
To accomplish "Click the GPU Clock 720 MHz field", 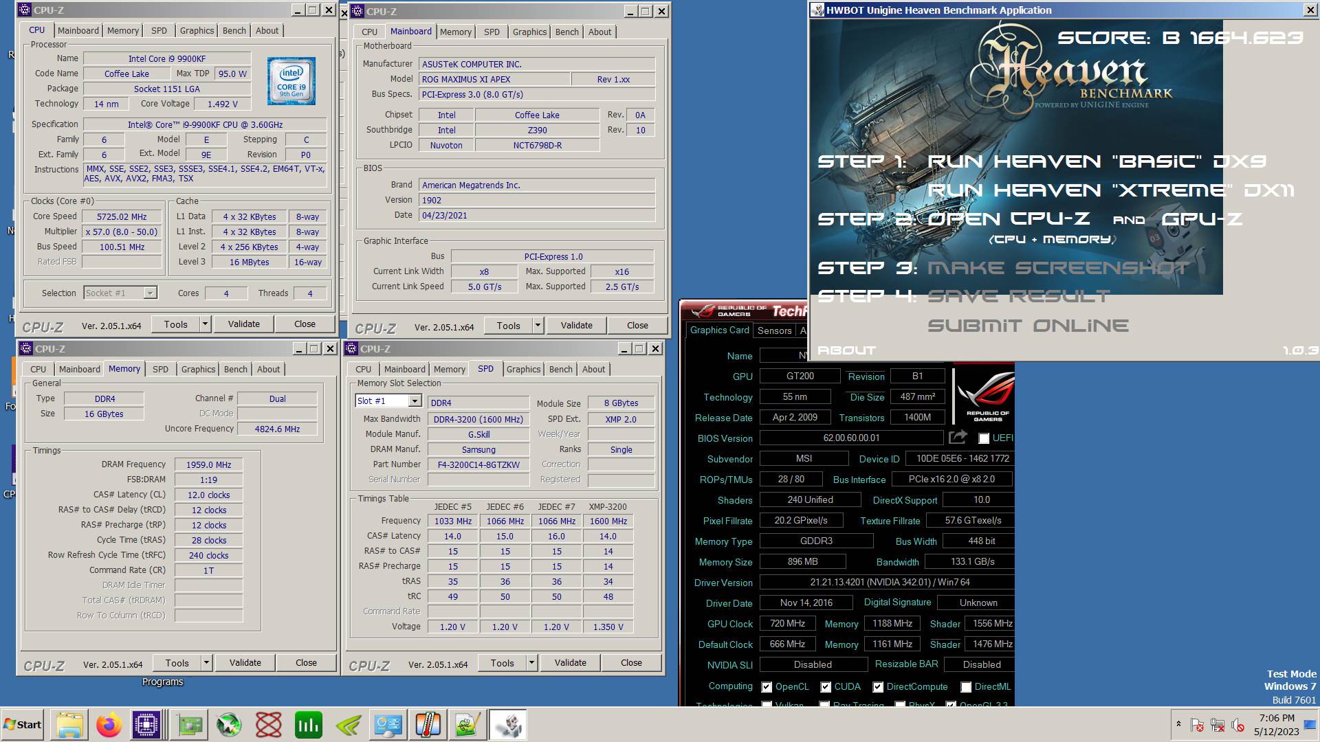I will click(787, 624).
